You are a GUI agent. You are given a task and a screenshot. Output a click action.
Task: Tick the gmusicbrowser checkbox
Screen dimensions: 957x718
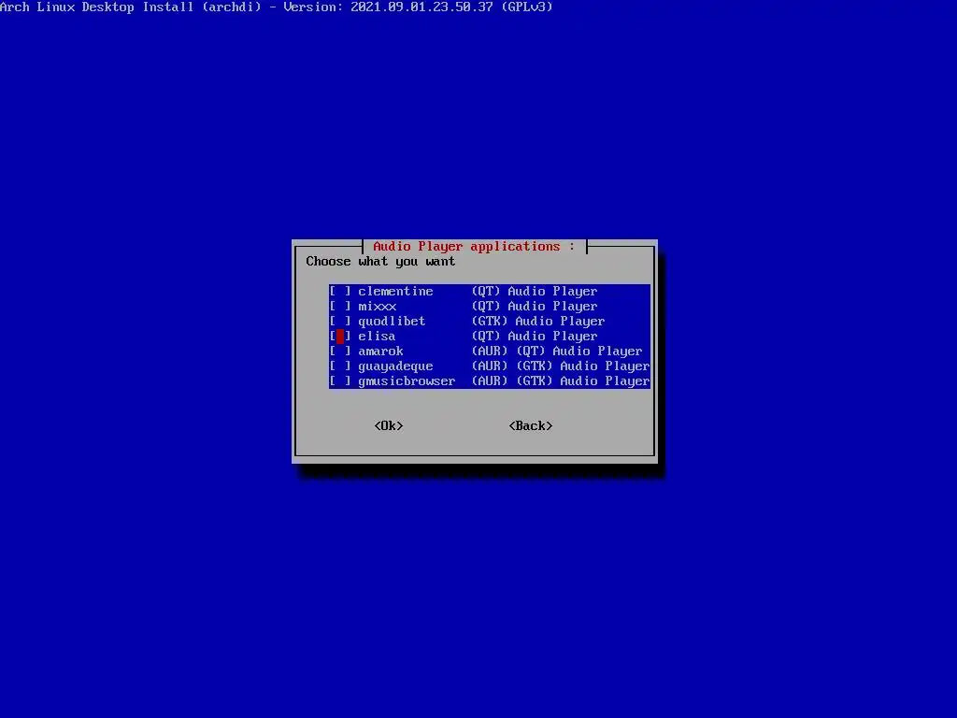[340, 381]
